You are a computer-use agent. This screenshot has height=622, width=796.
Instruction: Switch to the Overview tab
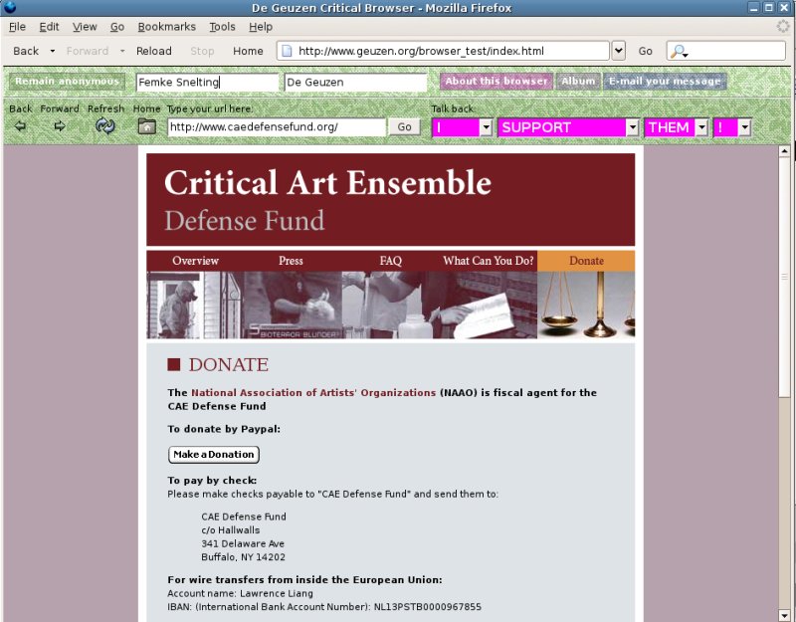(x=195, y=261)
